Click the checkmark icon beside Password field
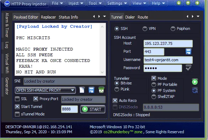 (188, 68)
